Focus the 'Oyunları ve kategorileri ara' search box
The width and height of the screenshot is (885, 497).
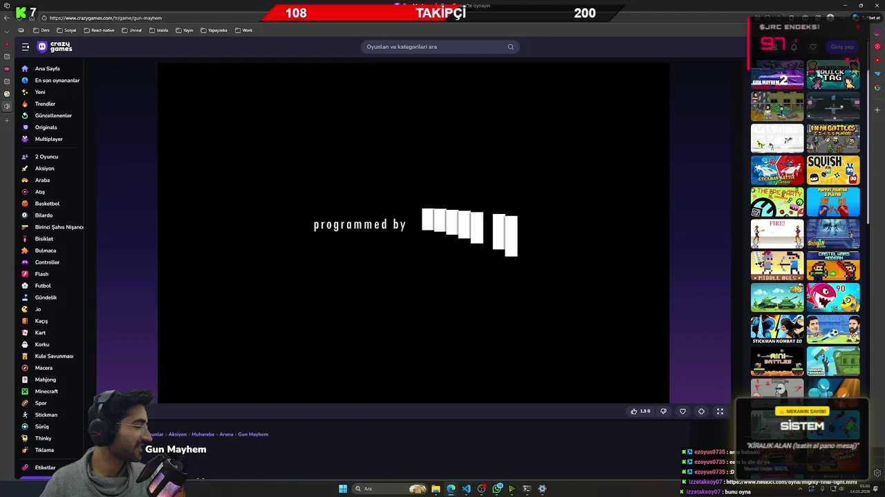[440, 47]
